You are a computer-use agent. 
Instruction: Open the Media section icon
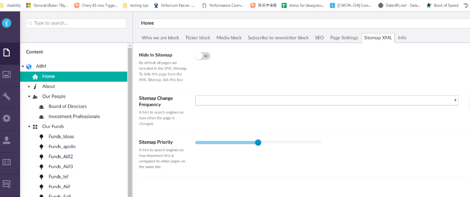(x=7, y=74)
